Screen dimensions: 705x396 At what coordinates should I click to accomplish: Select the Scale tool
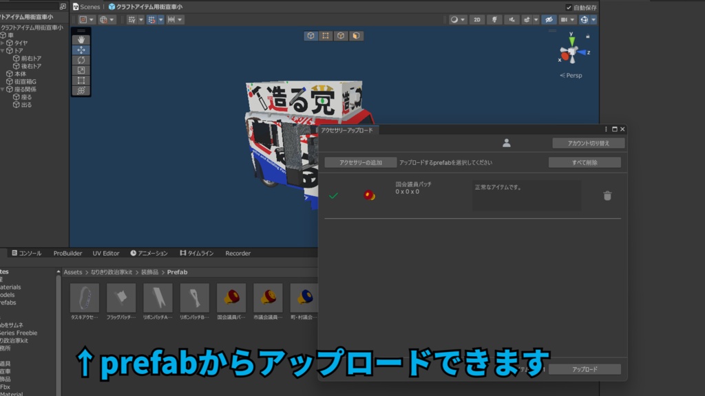[81, 70]
